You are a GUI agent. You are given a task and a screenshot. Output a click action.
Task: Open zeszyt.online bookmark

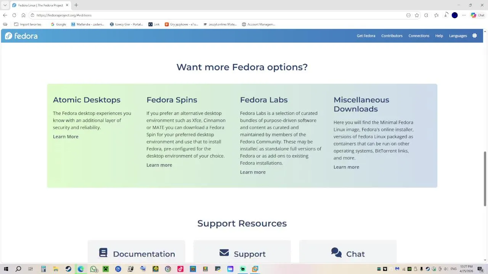pos(220,24)
